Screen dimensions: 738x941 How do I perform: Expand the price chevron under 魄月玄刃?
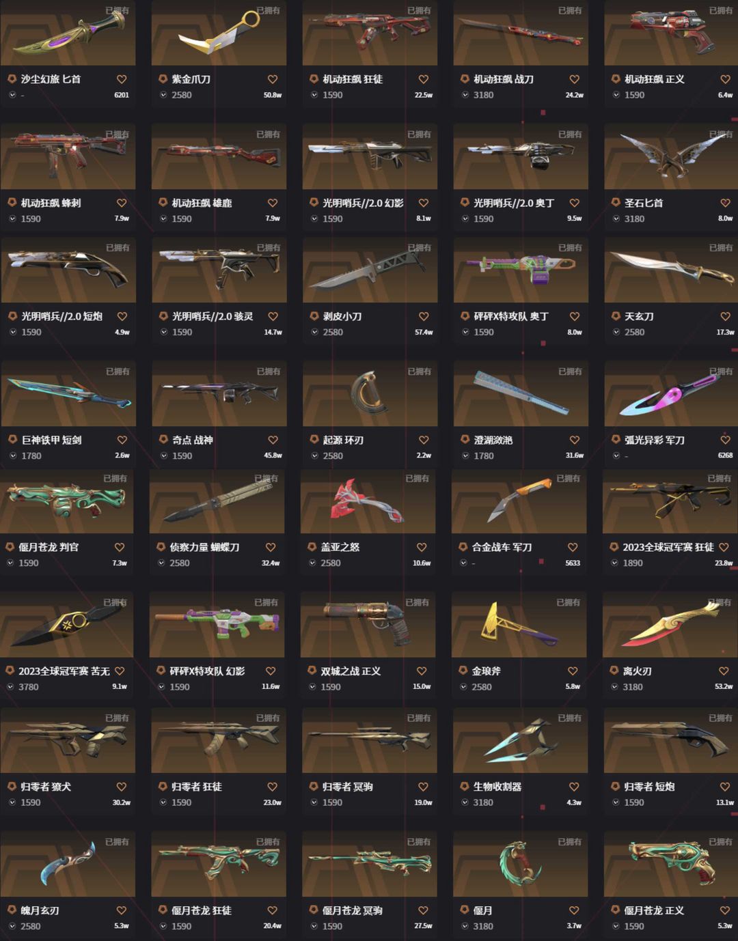(x=12, y=926)
